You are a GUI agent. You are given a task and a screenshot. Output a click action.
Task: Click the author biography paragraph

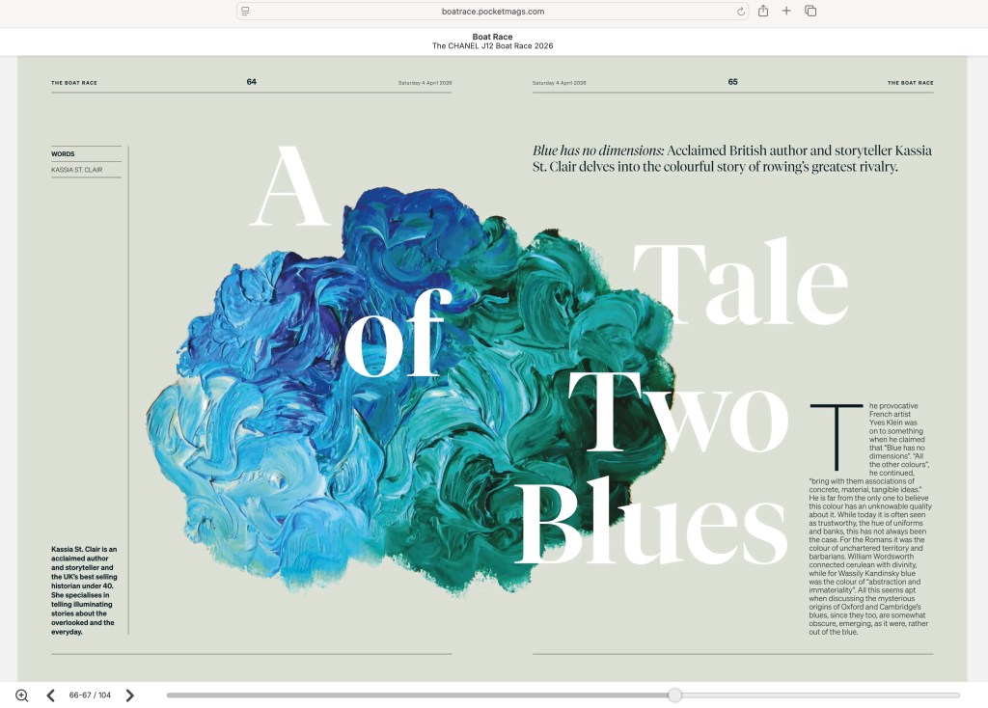pyautogui.click(x=85, y=590)
